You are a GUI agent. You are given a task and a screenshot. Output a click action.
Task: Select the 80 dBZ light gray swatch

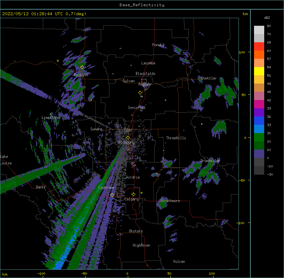click(259, 30)
